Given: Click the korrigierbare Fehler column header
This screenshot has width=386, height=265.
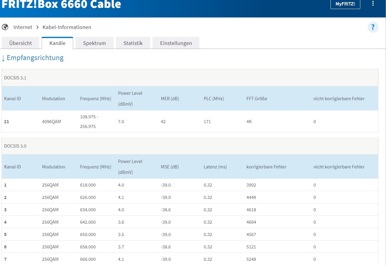Looking at the screenshot, I should coord(266,167).
